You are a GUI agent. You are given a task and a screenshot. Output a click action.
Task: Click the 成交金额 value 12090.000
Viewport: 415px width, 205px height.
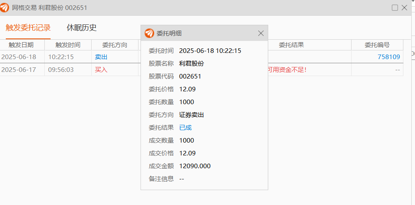(195, 166)
